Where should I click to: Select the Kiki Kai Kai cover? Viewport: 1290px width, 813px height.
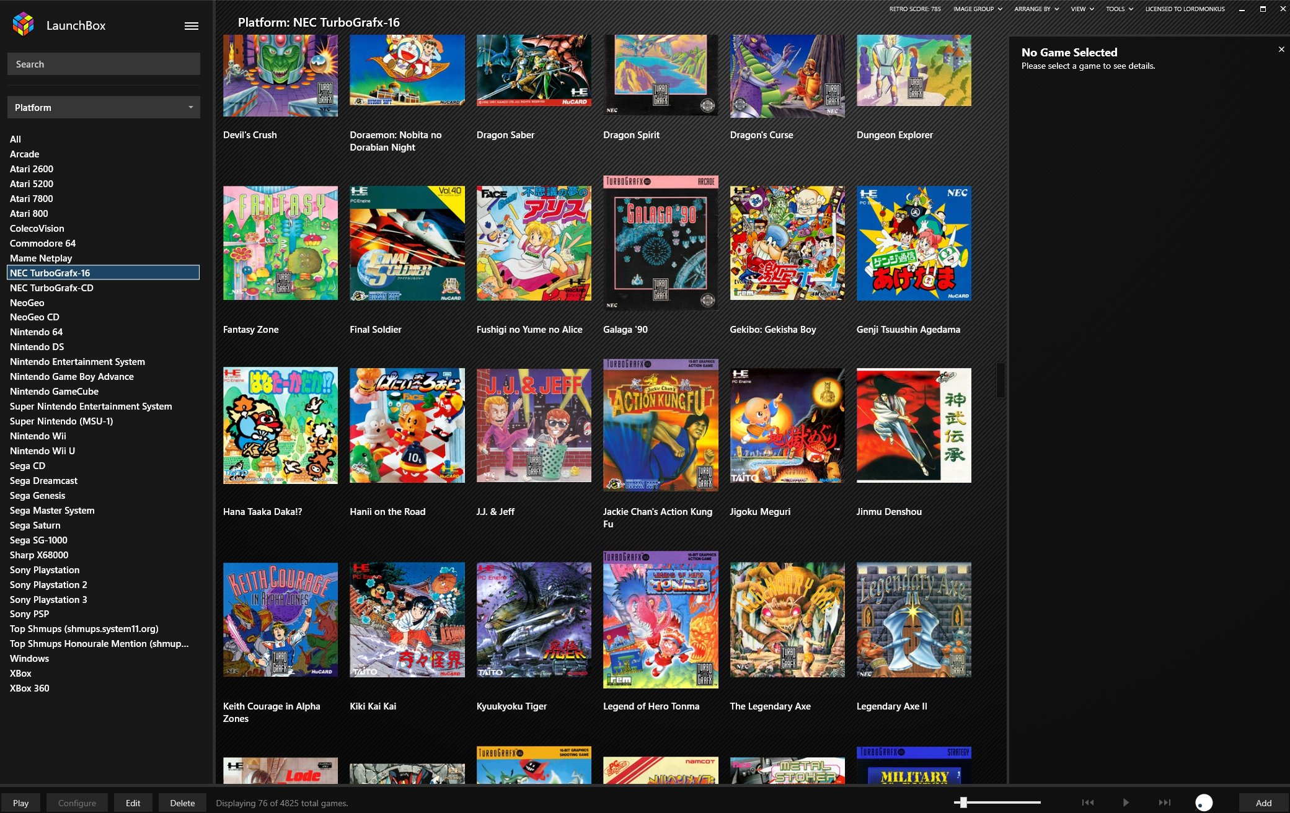coord(407,620)
